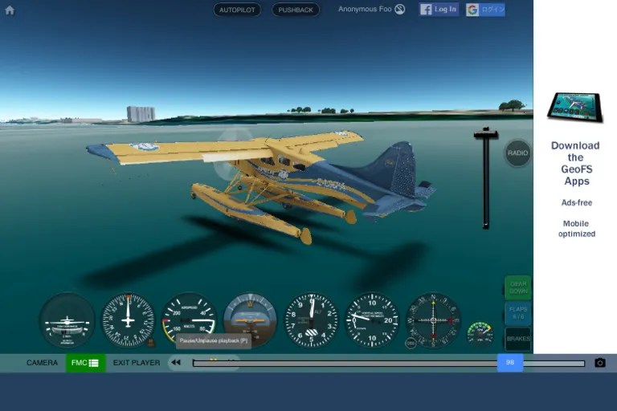Take a screenshot with the camera icon
Screen dimensions: 617x411
click(x=599, y=363)
